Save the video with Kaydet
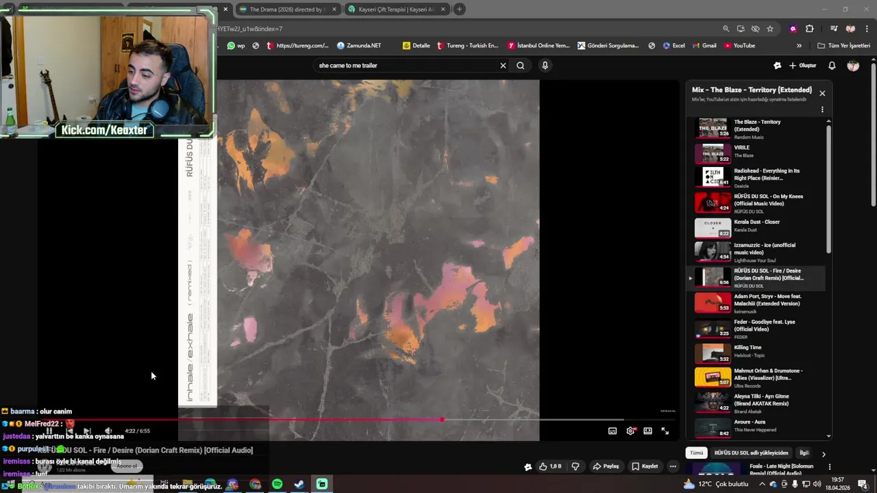 645,466
